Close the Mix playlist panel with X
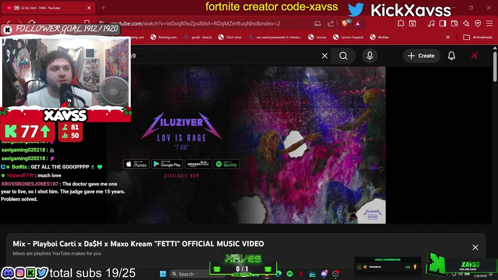498x280 pixels. pos(475,247)
